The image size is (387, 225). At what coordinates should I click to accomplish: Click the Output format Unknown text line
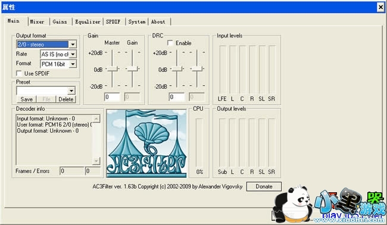click(x=48, y=131)
